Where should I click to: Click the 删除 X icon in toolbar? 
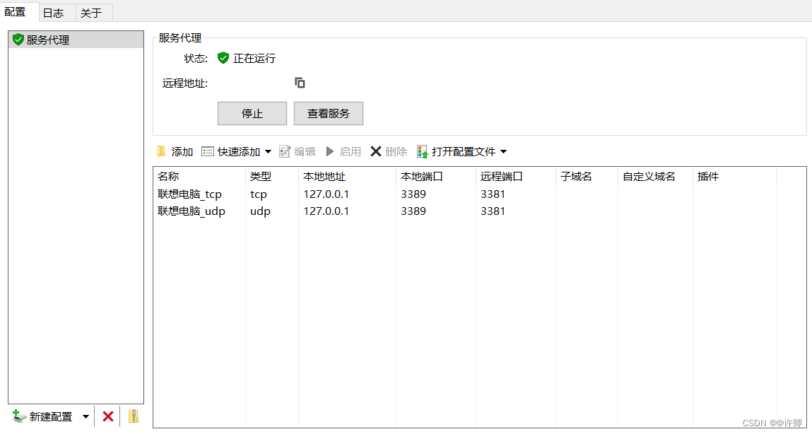375,151
